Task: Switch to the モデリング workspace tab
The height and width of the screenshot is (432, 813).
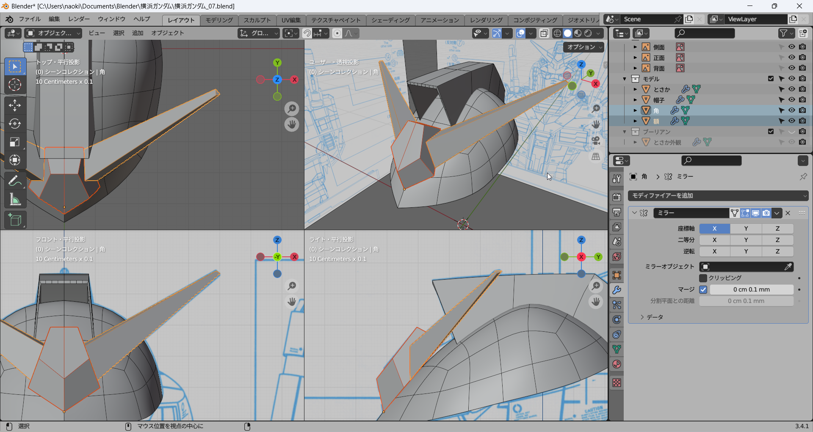Action: 219,20
